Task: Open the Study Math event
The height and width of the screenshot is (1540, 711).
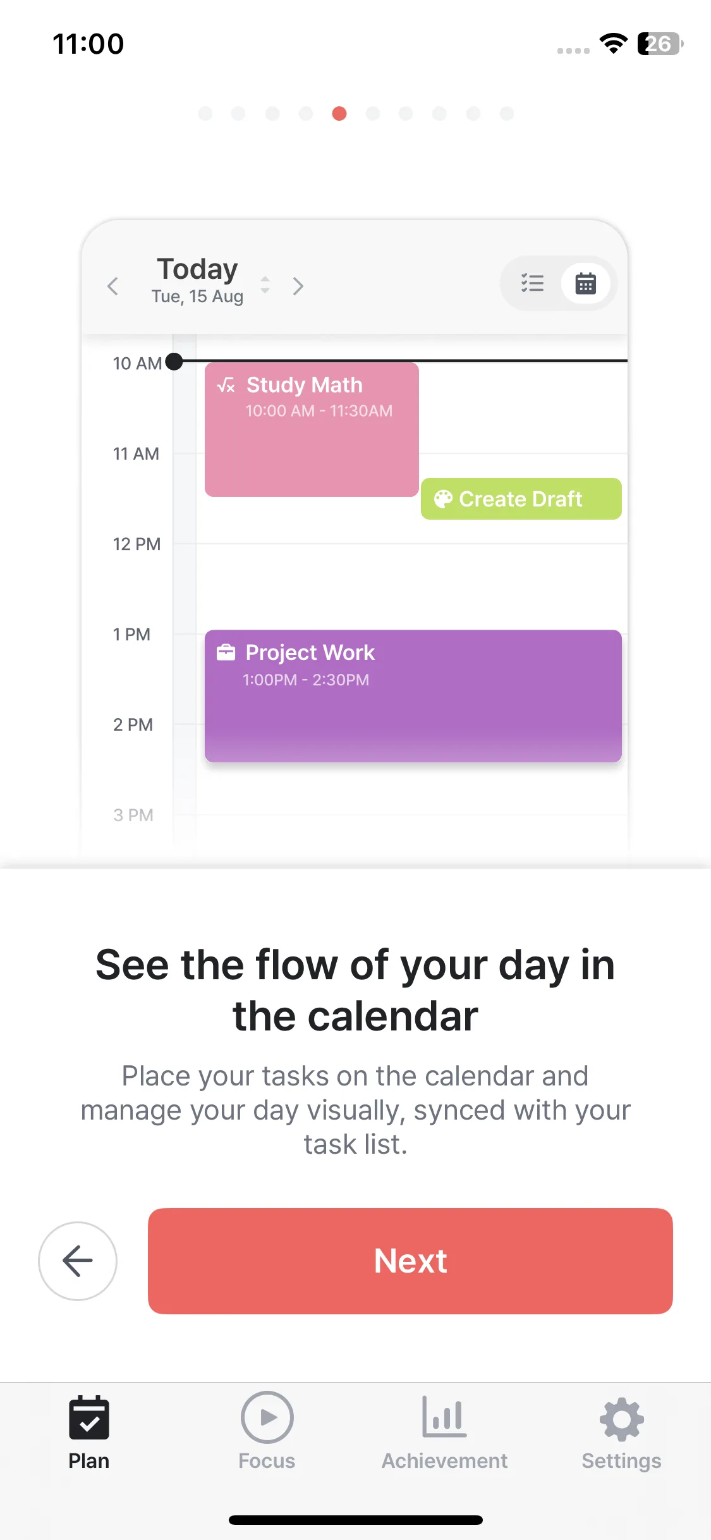Action: pyautogui.click(x=312, y=430)
